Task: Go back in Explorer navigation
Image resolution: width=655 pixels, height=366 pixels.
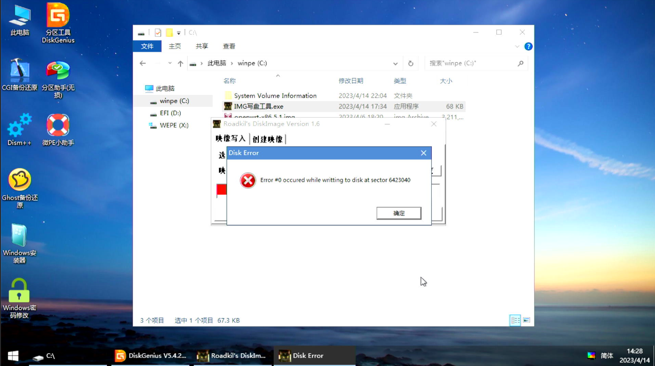Action: coord(142,63)
